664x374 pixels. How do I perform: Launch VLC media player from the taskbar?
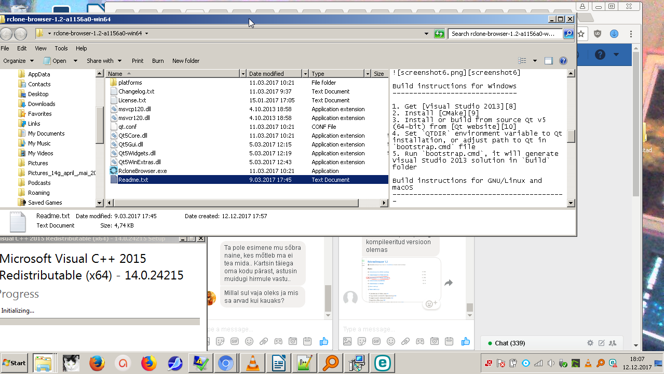(253, 363)
